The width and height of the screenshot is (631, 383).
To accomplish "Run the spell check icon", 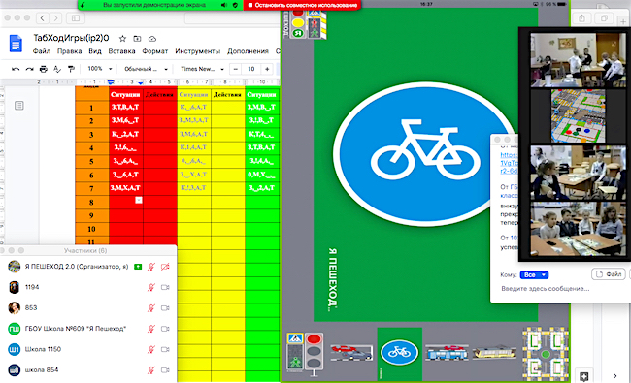I will coord(57,69).
